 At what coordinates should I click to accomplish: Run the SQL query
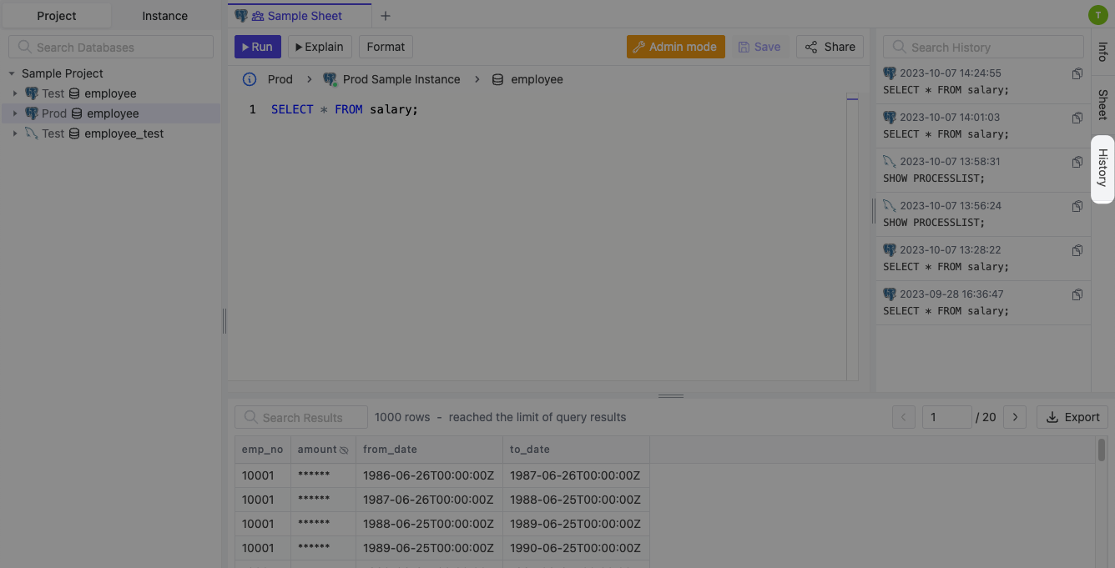[x=258, y=47]
